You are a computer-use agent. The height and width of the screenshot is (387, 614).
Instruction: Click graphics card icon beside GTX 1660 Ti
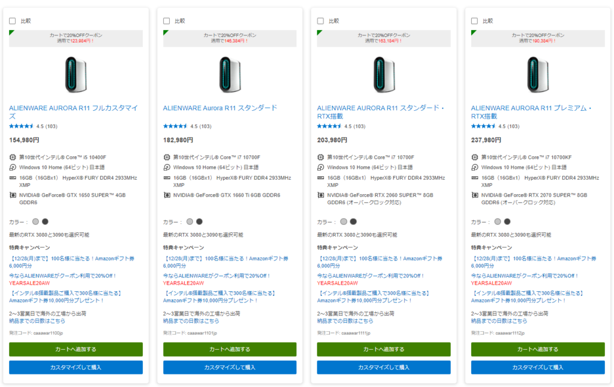[x=167, y=195]
